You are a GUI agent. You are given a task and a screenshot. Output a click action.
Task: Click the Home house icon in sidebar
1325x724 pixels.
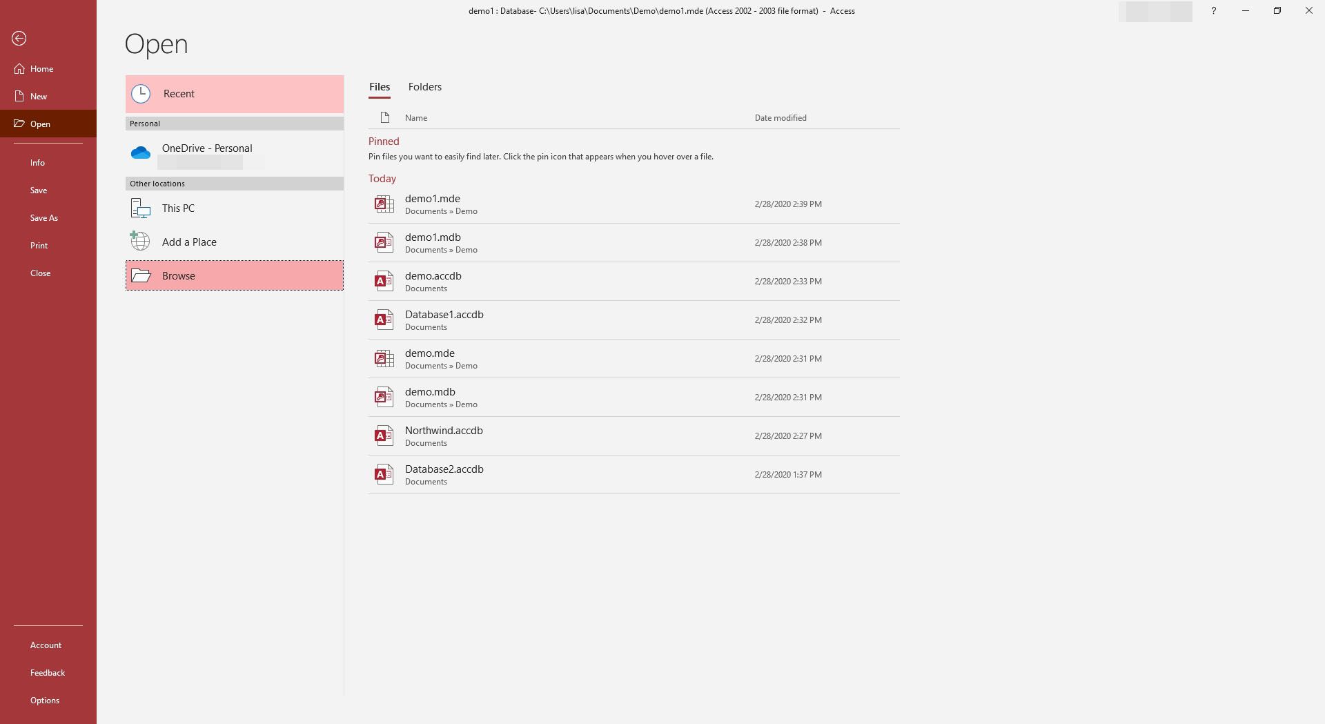[x=19, y=69]
